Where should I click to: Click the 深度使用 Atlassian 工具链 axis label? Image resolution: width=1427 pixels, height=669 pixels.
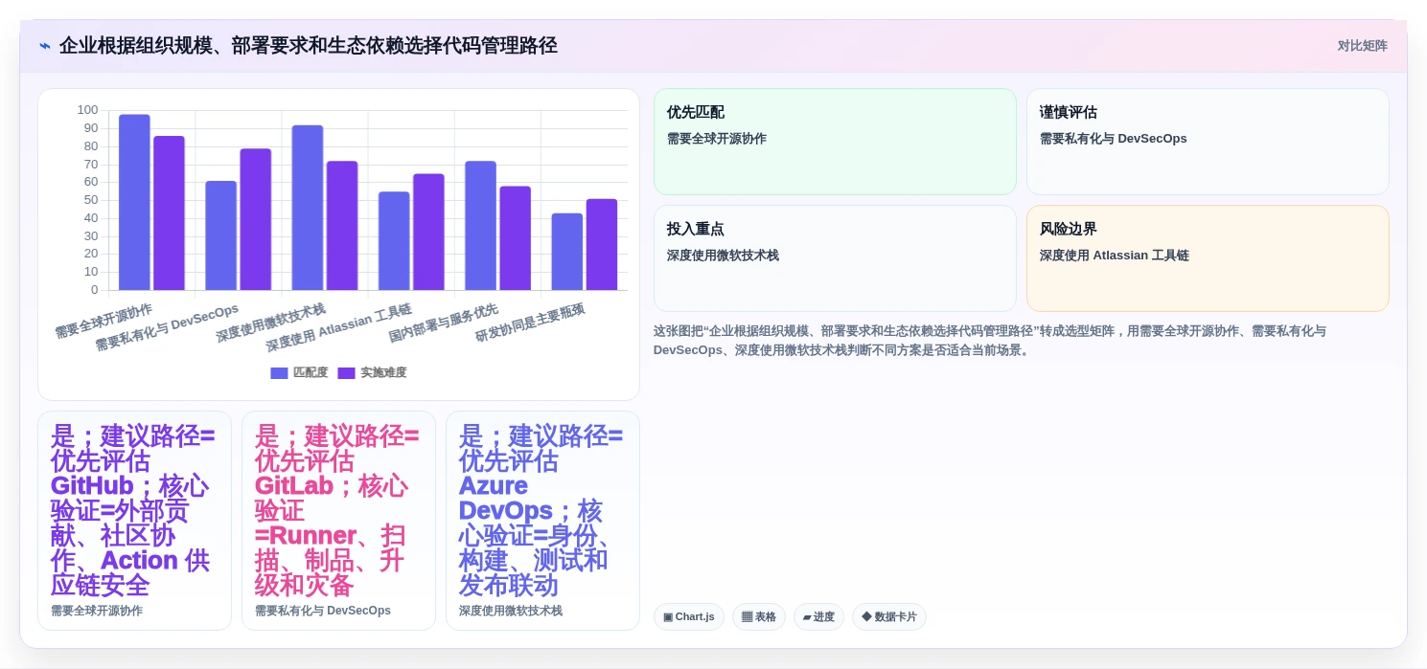click(x=338, y=328)
